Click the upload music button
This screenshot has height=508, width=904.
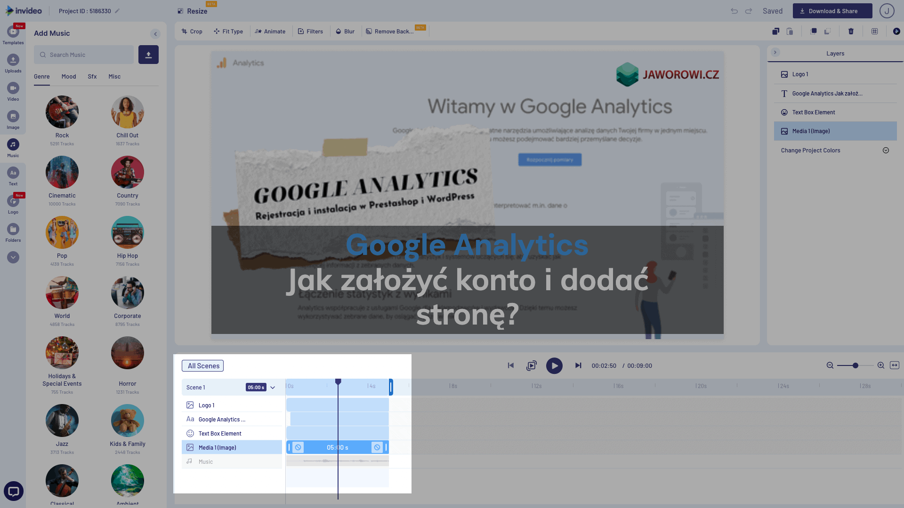click(x=148, y=55)
